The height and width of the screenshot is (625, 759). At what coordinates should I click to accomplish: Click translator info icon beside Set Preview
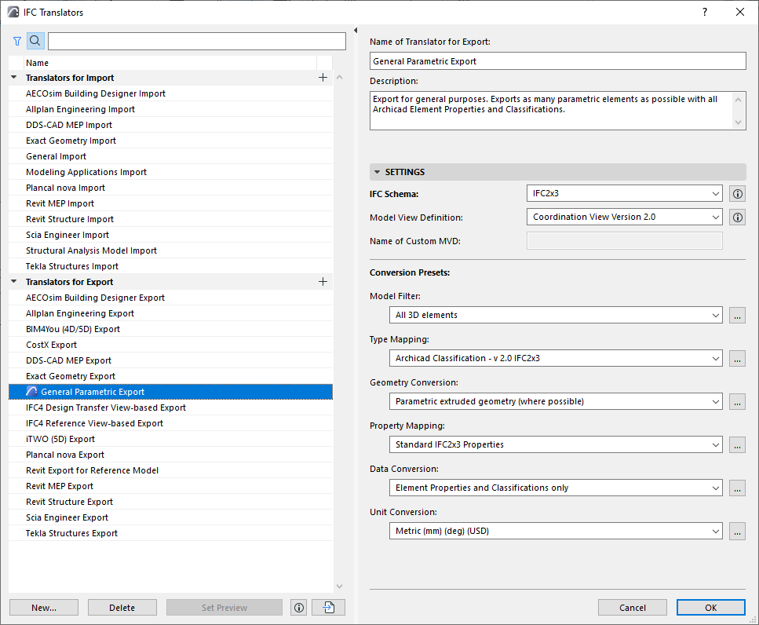coord(299,608)
